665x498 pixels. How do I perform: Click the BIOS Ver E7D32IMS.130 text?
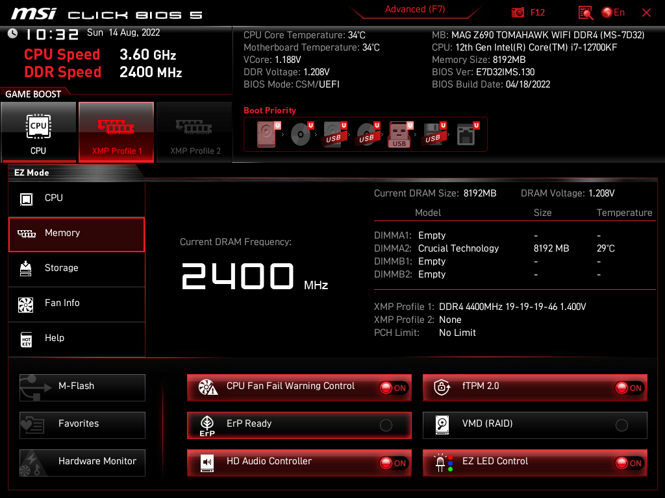483,72
